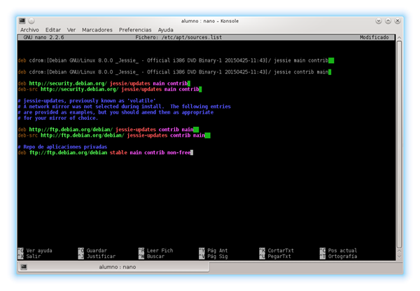Screen dimensions: 420x291
Task: Click 'Pág Ant' nano shortcut
Action: click(x=213, y=250)
